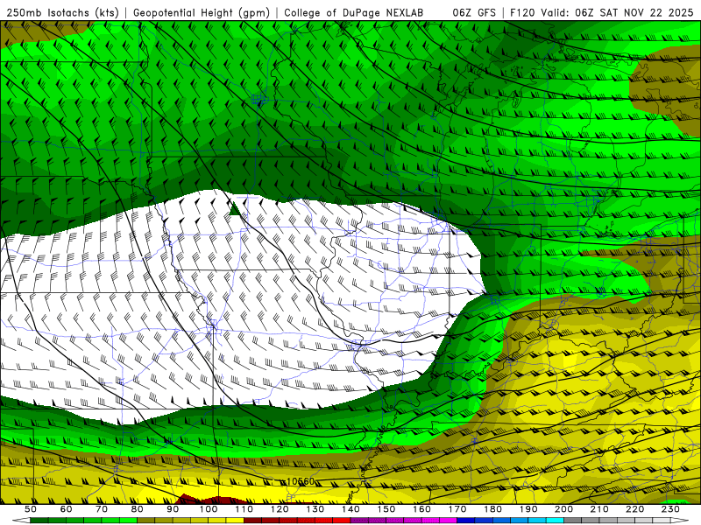This screenshot has height=525, width=701.
Task: Click the 10560 height contour label
Action: pos(300,481)
